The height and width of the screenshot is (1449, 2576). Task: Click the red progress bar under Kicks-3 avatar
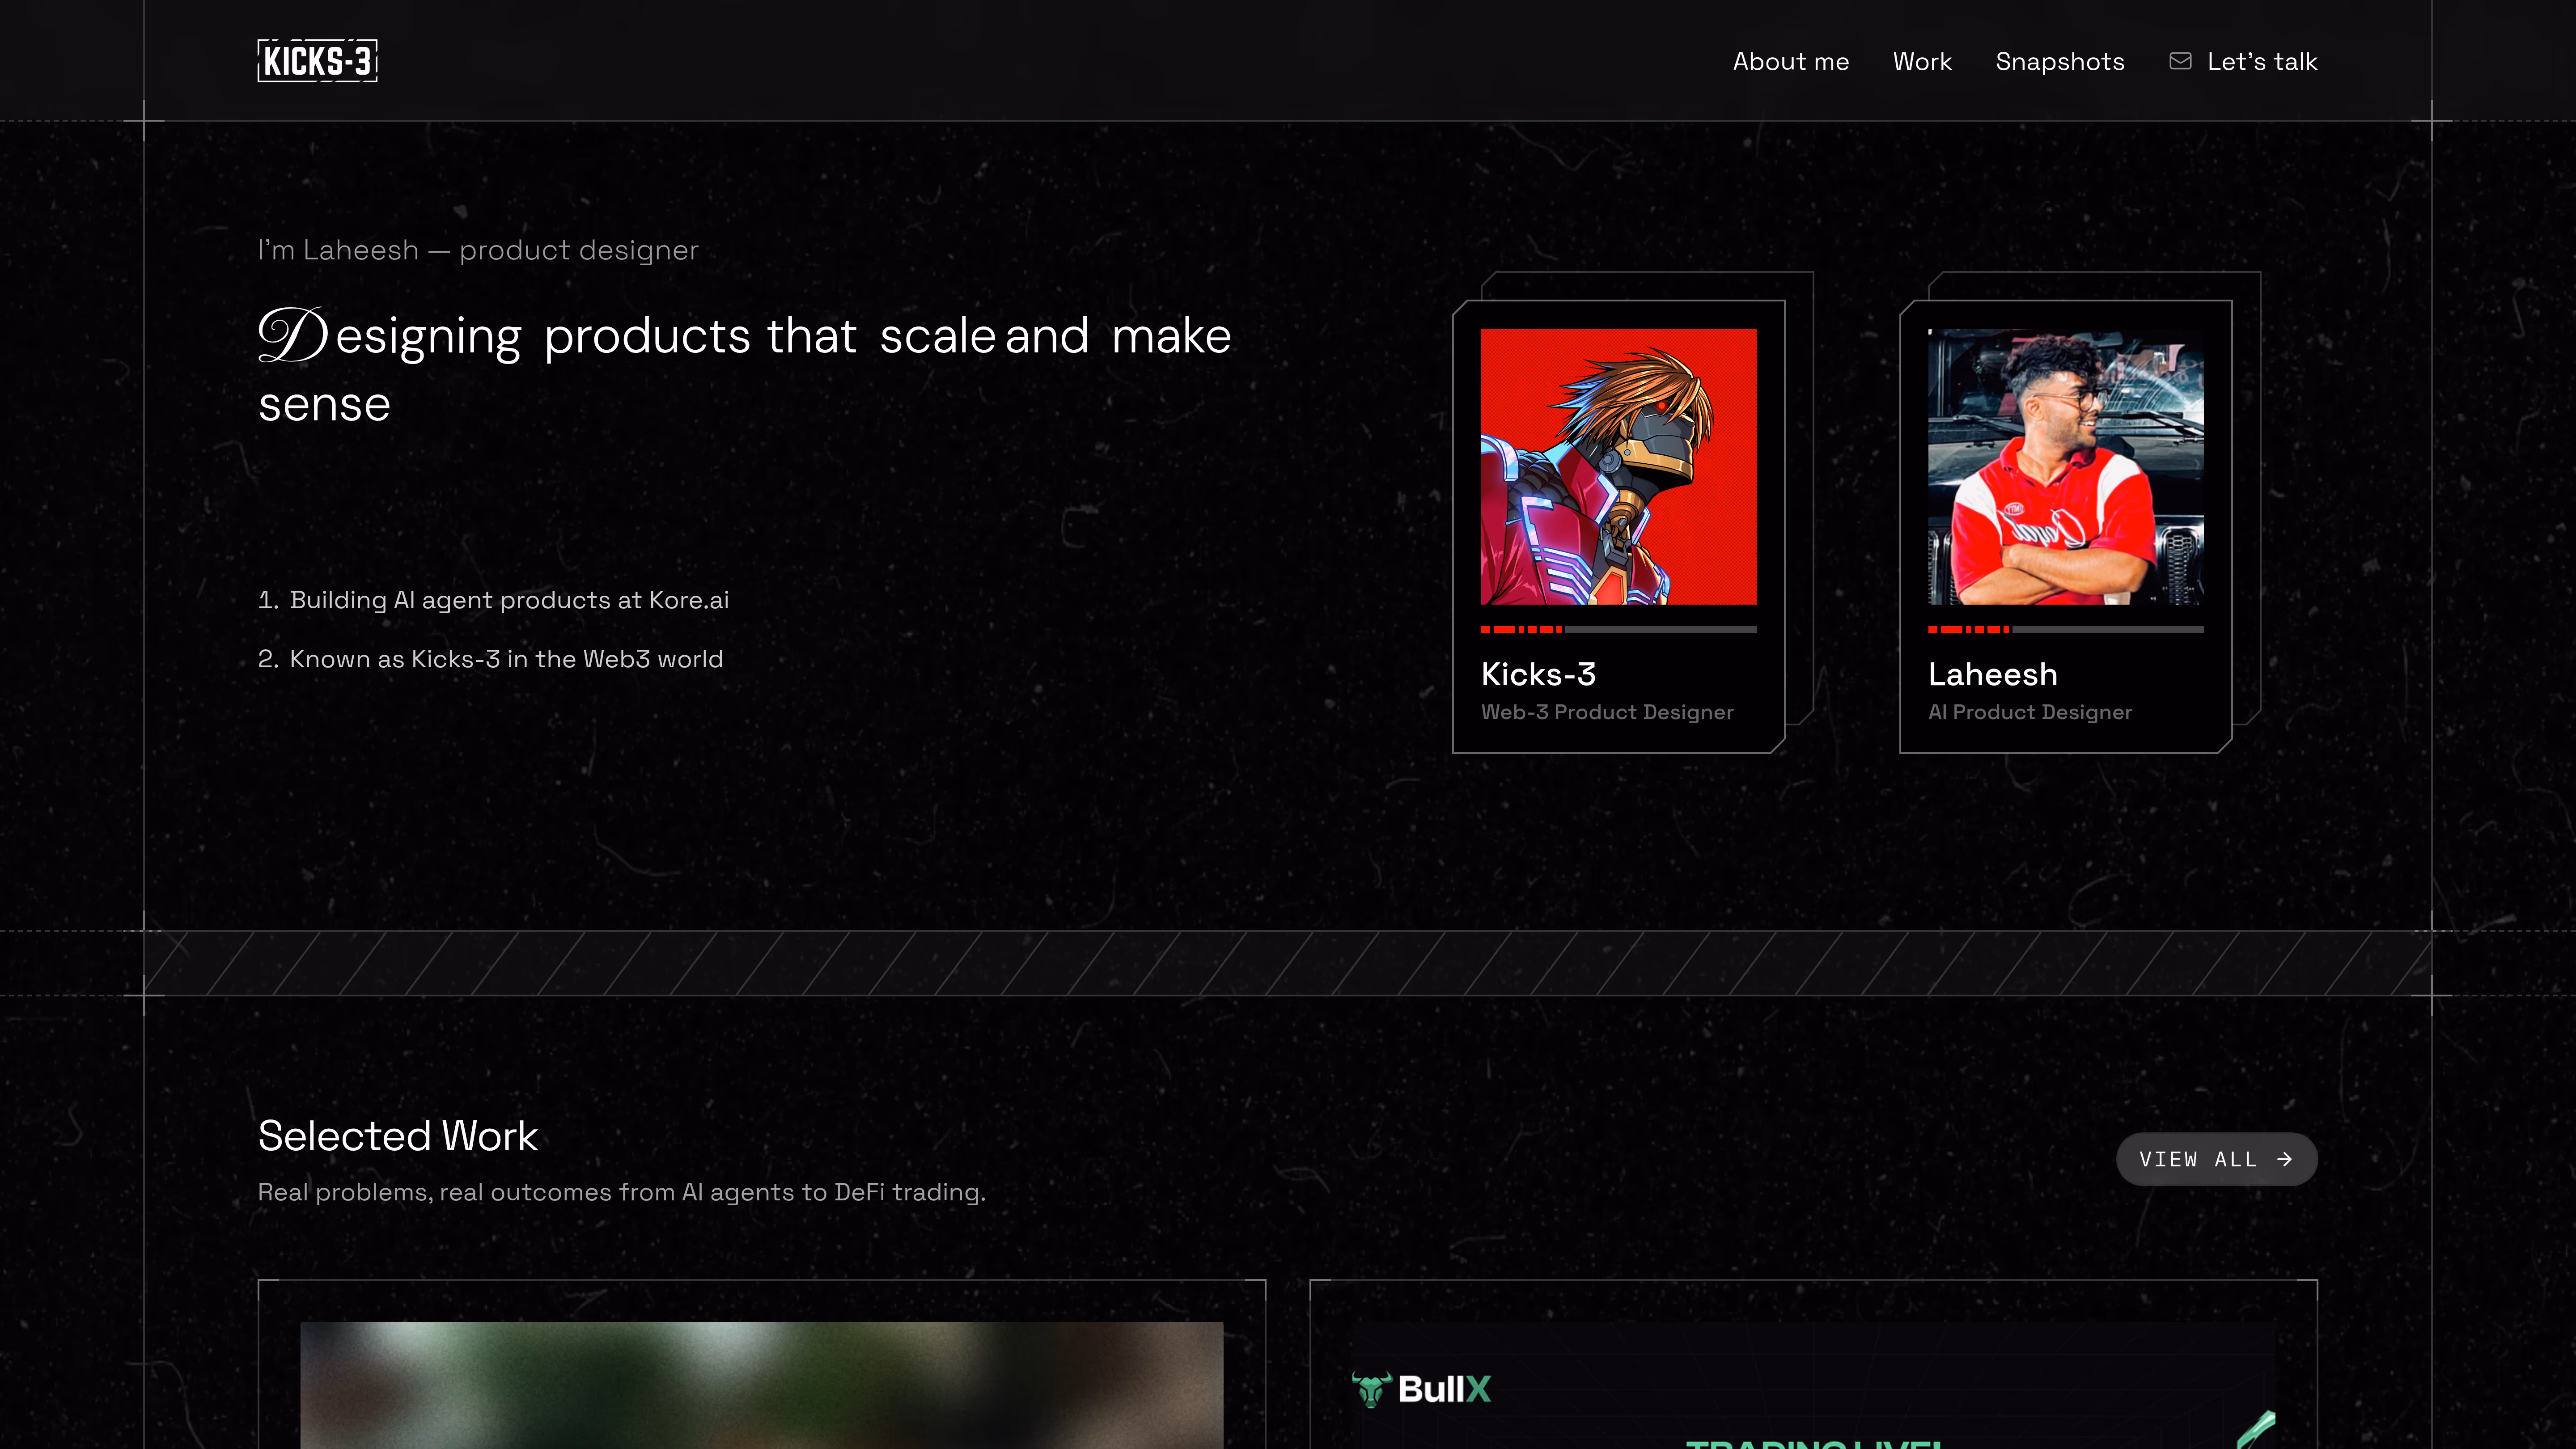click(1618, 630)
